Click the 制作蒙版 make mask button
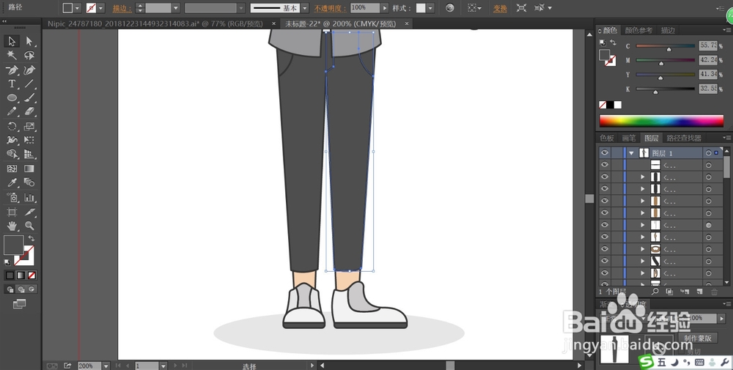733x370 pixels. point(699,338)
